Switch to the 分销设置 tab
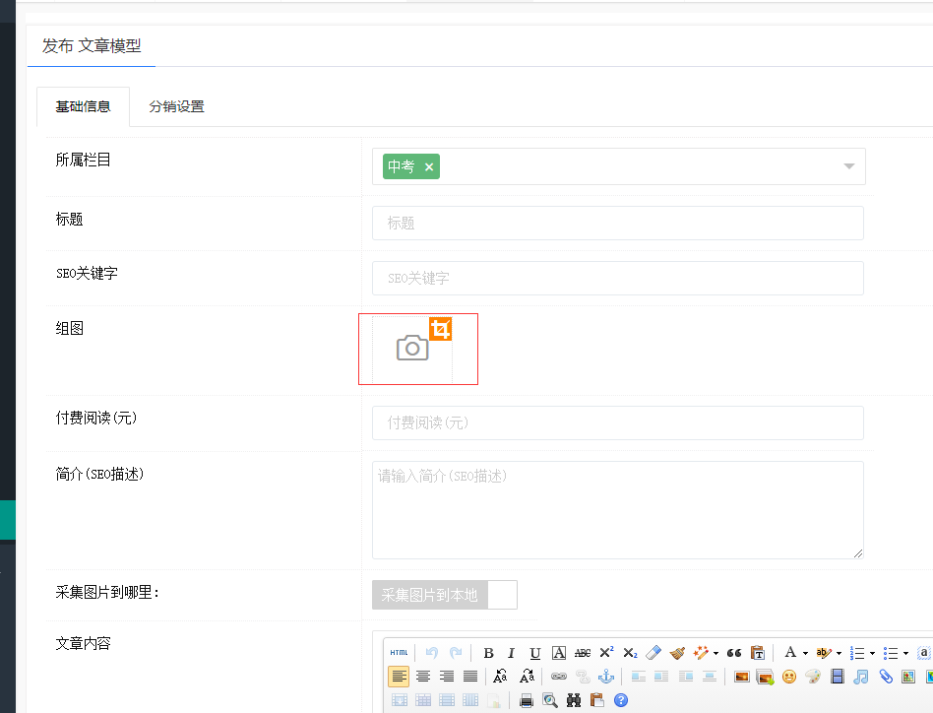The width and height of the screenshot is (933, 713). click(177, 106)
